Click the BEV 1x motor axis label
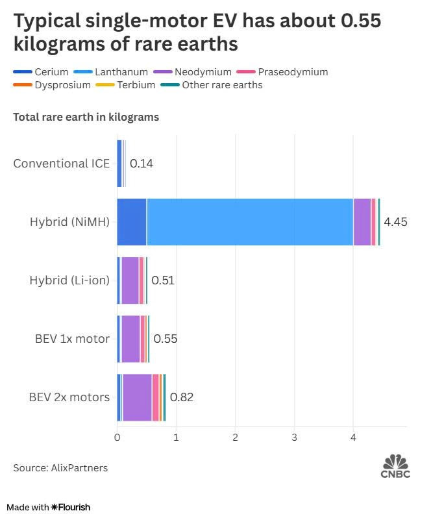Viewport: 431px width, 520px height. (x=72, y=339)
